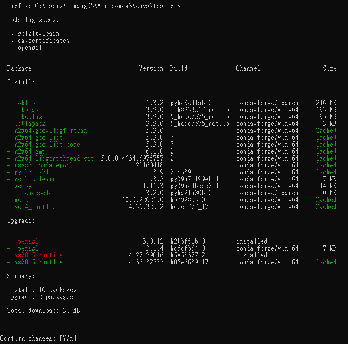Click the 'ucrt' package name

pyautogui.click(x=21, y=200)
